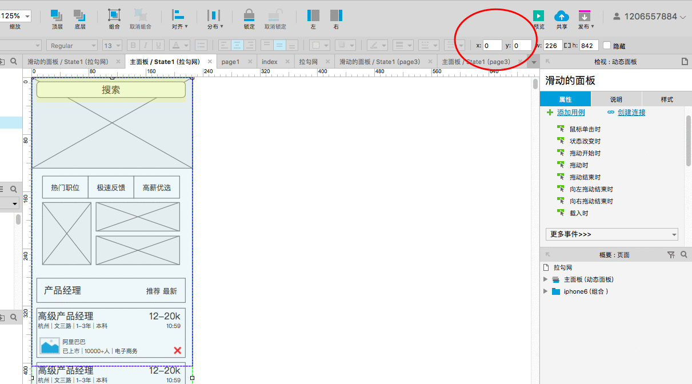Click the x position input field
The image size is (692, 384).
[x=493, y=45]
